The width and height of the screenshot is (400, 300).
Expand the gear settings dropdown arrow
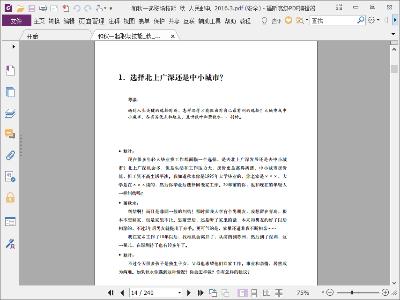pos(378,20)
